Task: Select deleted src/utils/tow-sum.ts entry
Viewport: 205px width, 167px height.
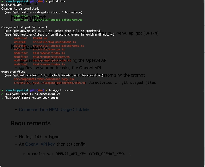Action: (x=39, y=50)
